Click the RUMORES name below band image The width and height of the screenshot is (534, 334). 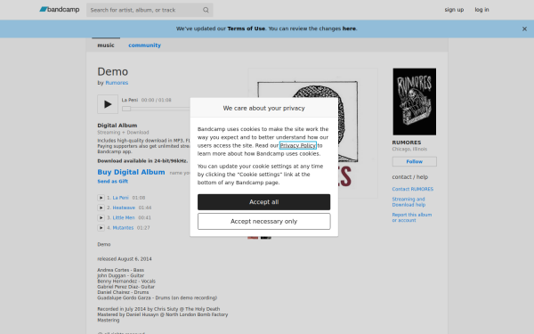(407, 143)
